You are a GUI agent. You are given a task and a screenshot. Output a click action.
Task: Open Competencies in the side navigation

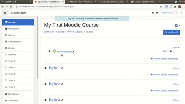[x=18, y=42]
